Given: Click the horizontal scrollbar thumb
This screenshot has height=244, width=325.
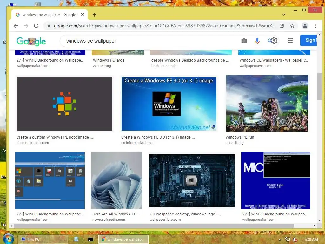Looking at the screenshot, I should pos(154,226).
